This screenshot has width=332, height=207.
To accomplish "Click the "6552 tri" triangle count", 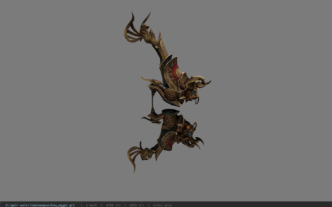I will 137,205.
